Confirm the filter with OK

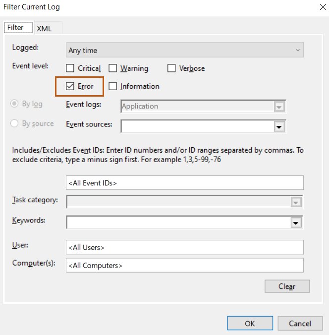pos(250,324)
